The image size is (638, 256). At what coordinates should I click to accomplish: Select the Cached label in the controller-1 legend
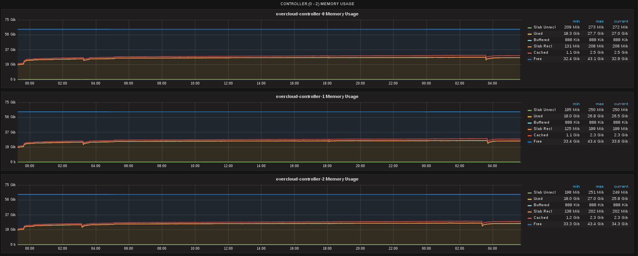tap(541, 135)
